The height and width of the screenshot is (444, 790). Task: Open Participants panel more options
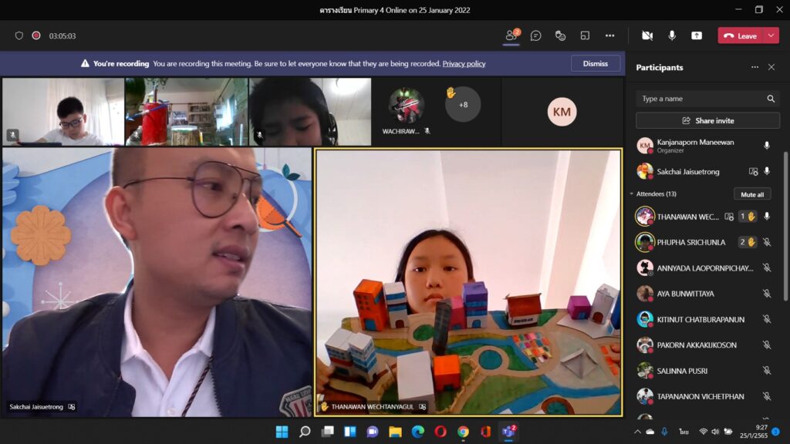(x=755, y=67)
